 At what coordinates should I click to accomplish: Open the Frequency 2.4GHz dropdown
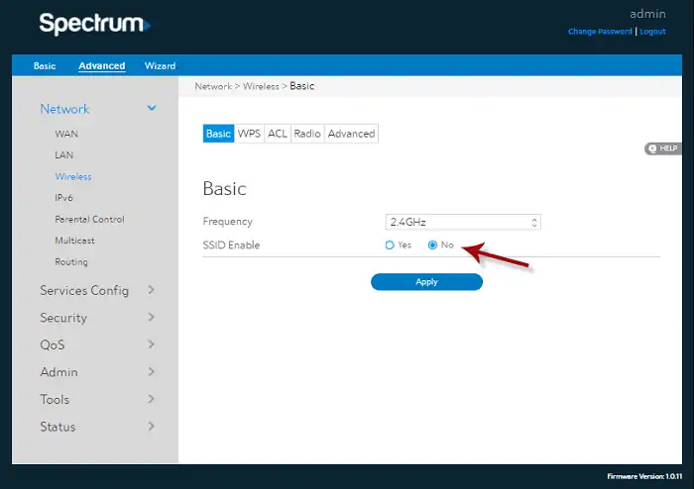pos(463,222)
